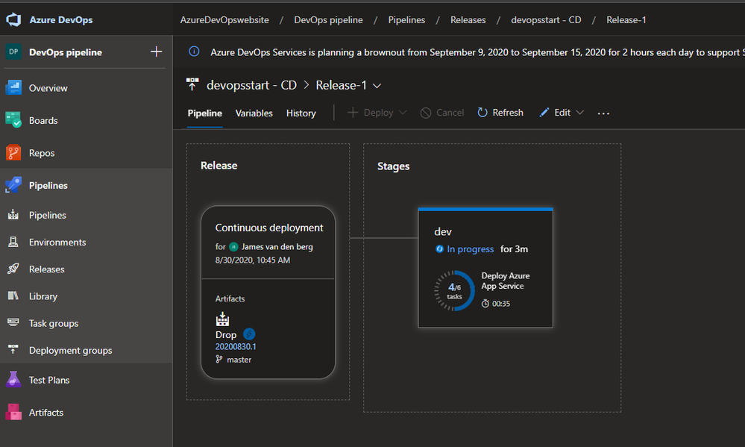
Task: Click the 4/6 tasks progress ring
Action: pyautogui.click(x=454, y=290)
